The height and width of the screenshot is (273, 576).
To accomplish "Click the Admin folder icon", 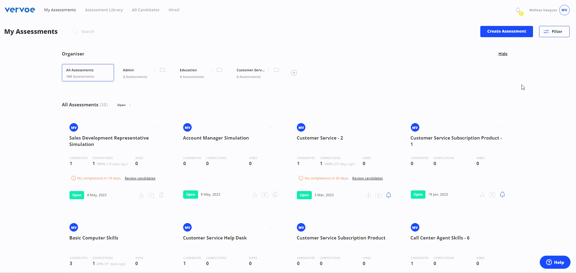I will pyautogui.click(x=163, y=70).
